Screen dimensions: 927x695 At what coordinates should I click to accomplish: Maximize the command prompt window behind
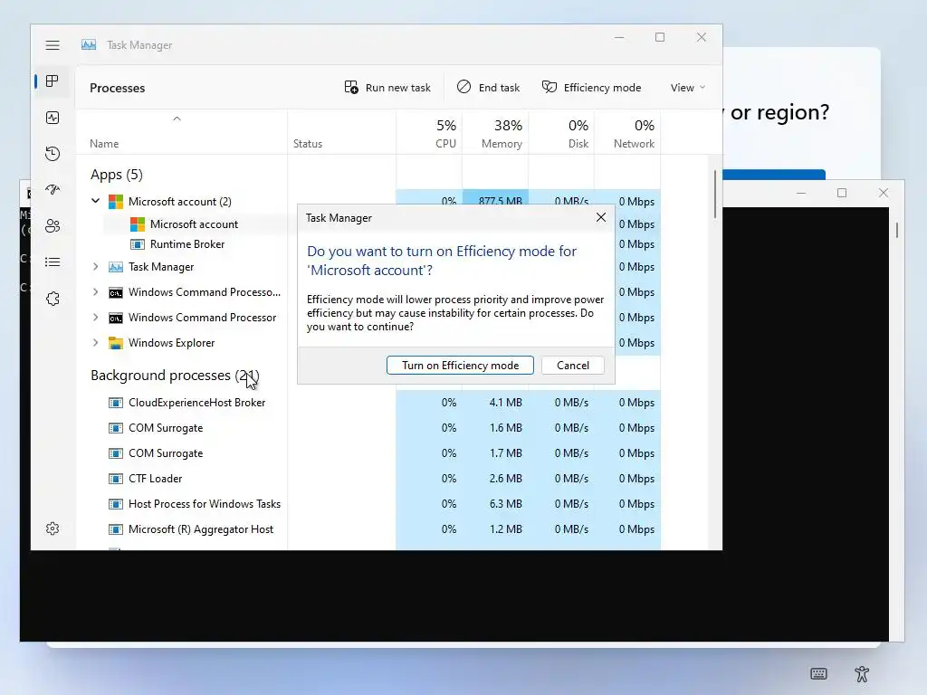click(x=842, y=194)
